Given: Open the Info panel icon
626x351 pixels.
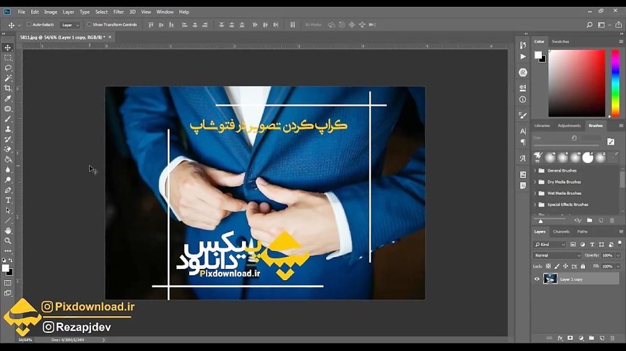Looking at the screenshot, I should 522,99.
